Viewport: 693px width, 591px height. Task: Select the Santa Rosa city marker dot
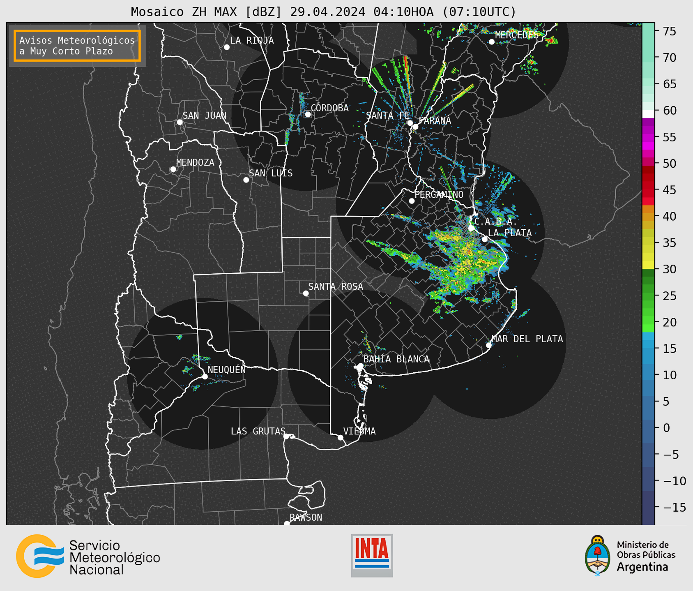pos(306,293)
